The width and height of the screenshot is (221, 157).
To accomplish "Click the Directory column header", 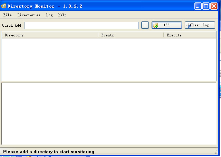I will pyautogui.click(x=50, y=35).
